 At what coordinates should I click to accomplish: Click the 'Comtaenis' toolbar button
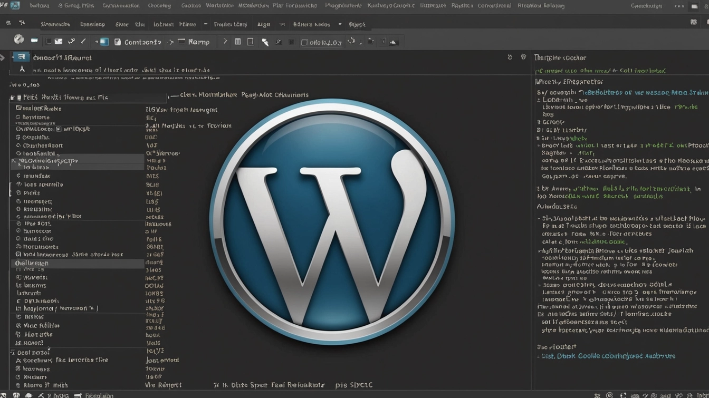[x=138, y=42]
